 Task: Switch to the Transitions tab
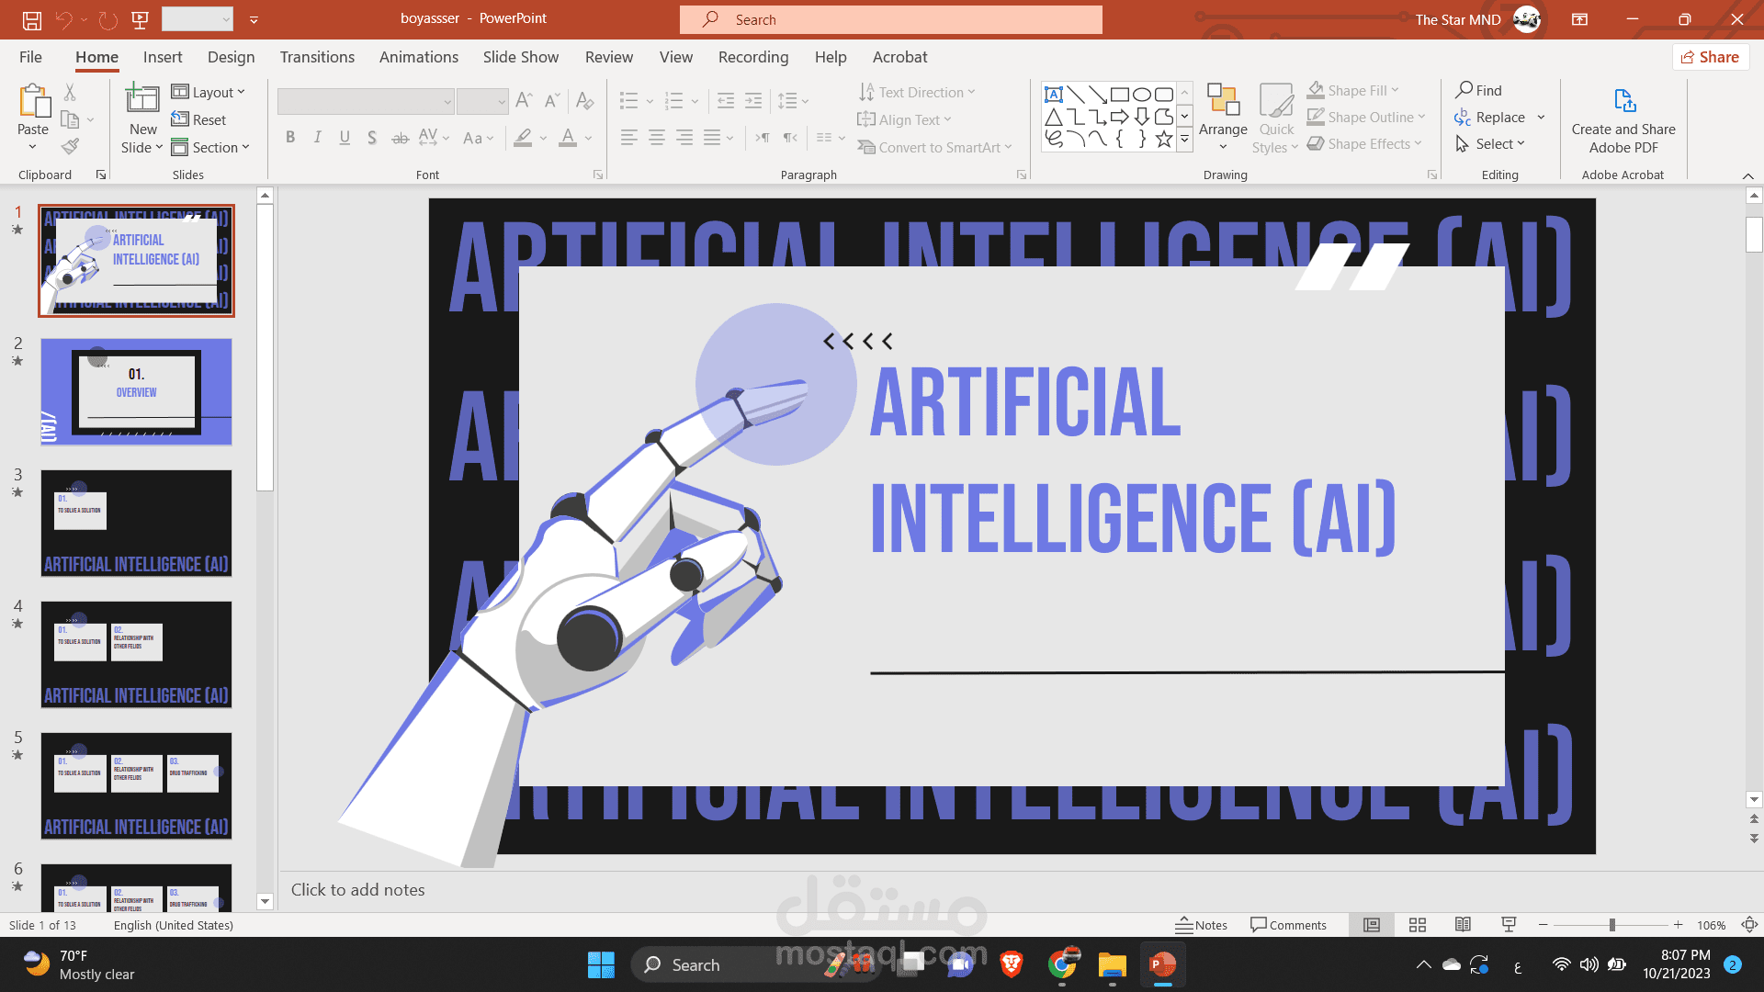click(x=317, y=57)
